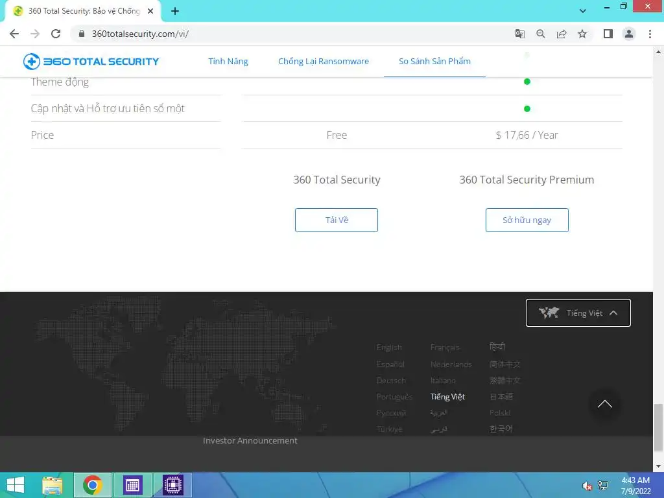Open Google Translate page icon

pos(519,34)
